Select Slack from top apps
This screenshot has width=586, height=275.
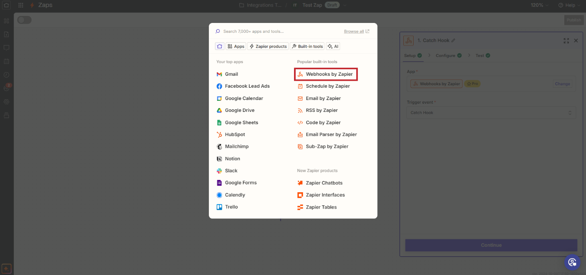(227, 170)
